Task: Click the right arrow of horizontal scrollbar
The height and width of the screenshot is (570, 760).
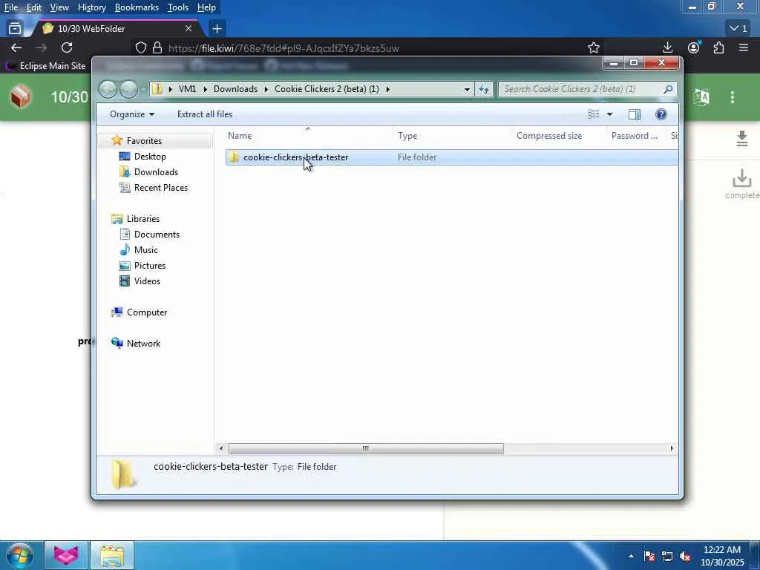Action: click(x=672, y=449)
